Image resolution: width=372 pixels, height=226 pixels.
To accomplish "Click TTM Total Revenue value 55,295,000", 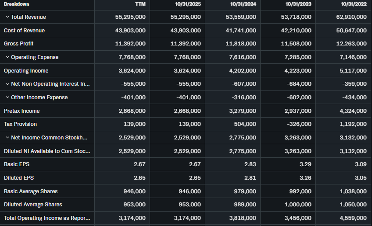I will coord(129,17).
